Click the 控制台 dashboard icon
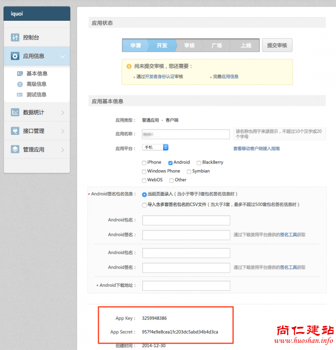 15,38
